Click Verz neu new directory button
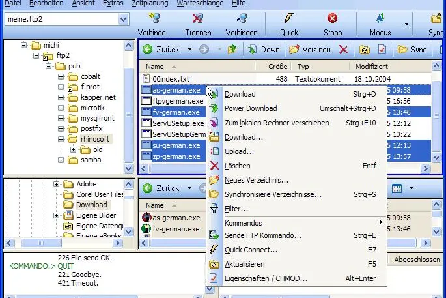Viewport: 446px width, 298px height. [x=309, y=50]
